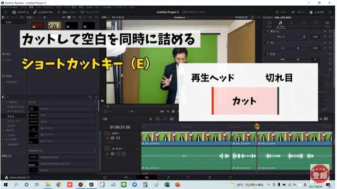Toggle auto track selector on ビデオ1
This screenshot has width=337, height=189.
click(x=112, y=138)
